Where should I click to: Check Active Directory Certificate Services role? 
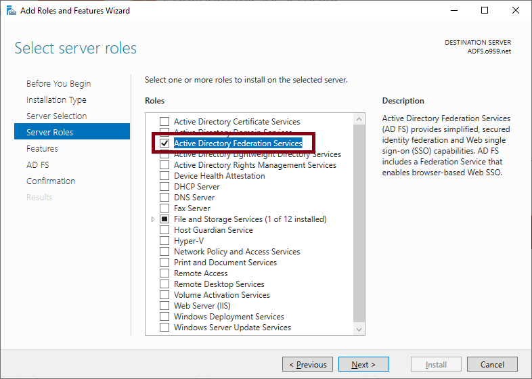(164, 121)
